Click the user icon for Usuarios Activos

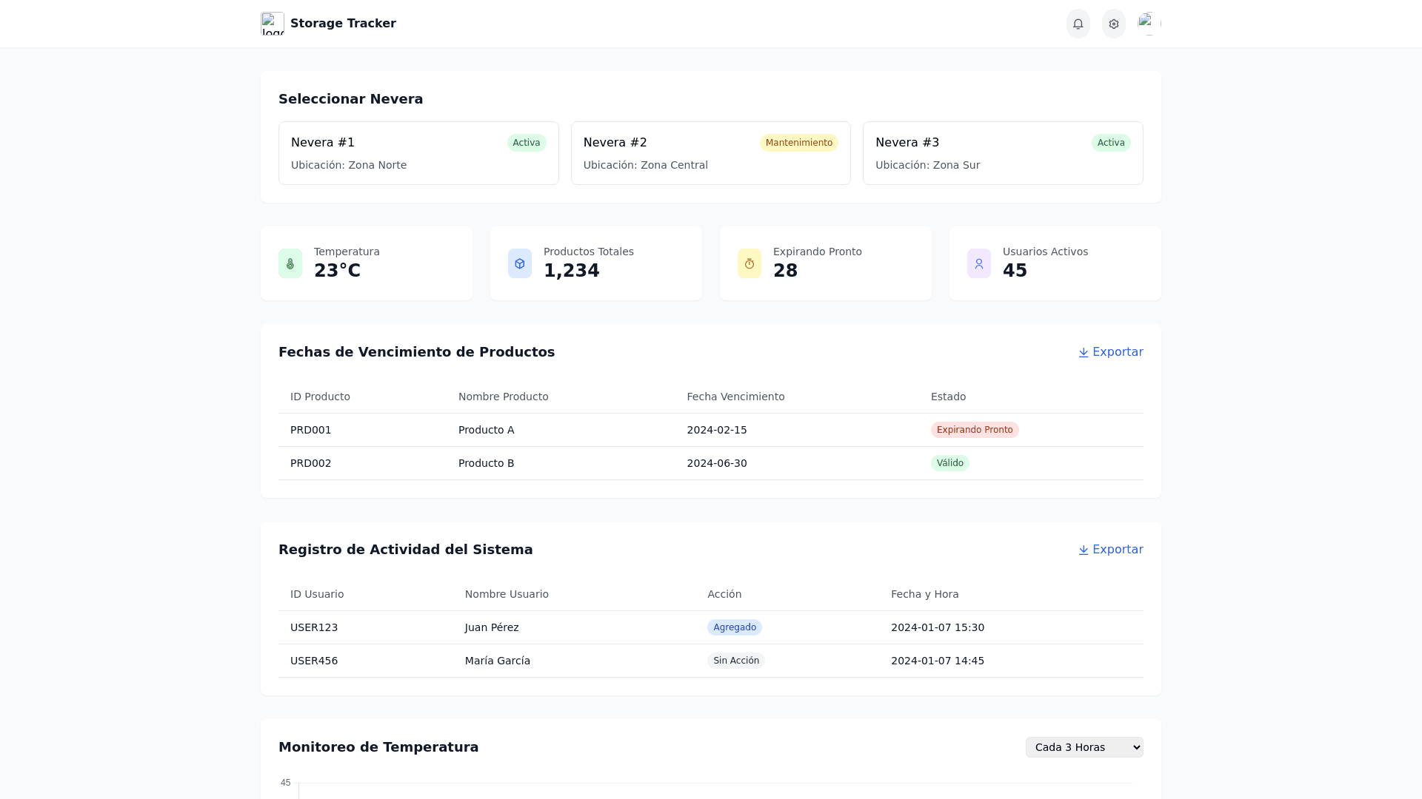point(979,263)
